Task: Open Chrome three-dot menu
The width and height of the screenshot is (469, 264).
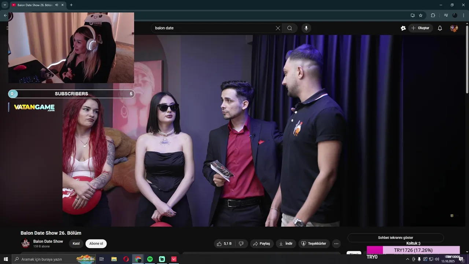Action: 464,15
